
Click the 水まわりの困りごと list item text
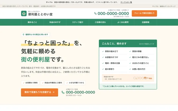click(x=141, y=63)
